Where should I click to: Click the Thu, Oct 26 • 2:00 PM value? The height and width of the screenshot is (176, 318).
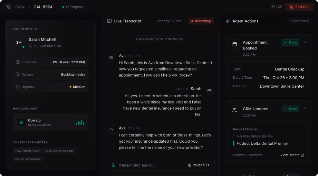284,78
